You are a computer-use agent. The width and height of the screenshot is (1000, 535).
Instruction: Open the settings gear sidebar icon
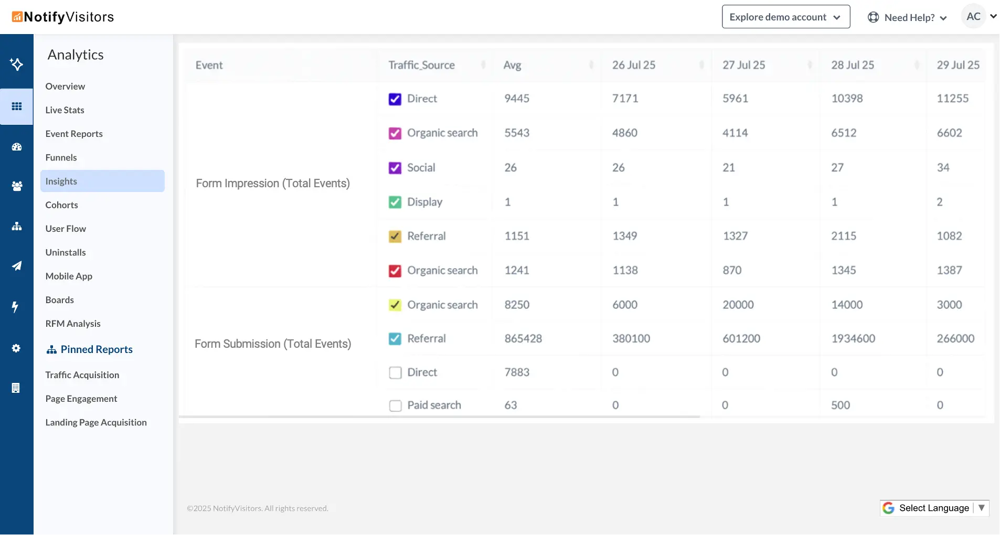pyautogui.click(x=16, y=348)
